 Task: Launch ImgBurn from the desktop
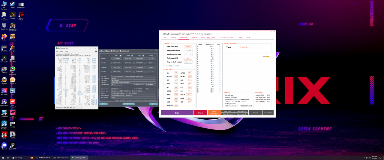[4, 80]
